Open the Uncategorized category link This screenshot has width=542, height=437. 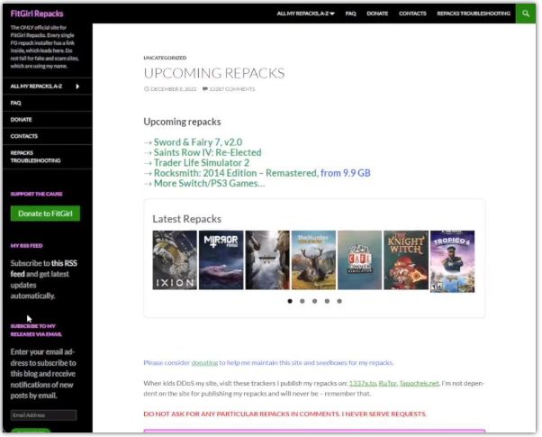(165, 58)
